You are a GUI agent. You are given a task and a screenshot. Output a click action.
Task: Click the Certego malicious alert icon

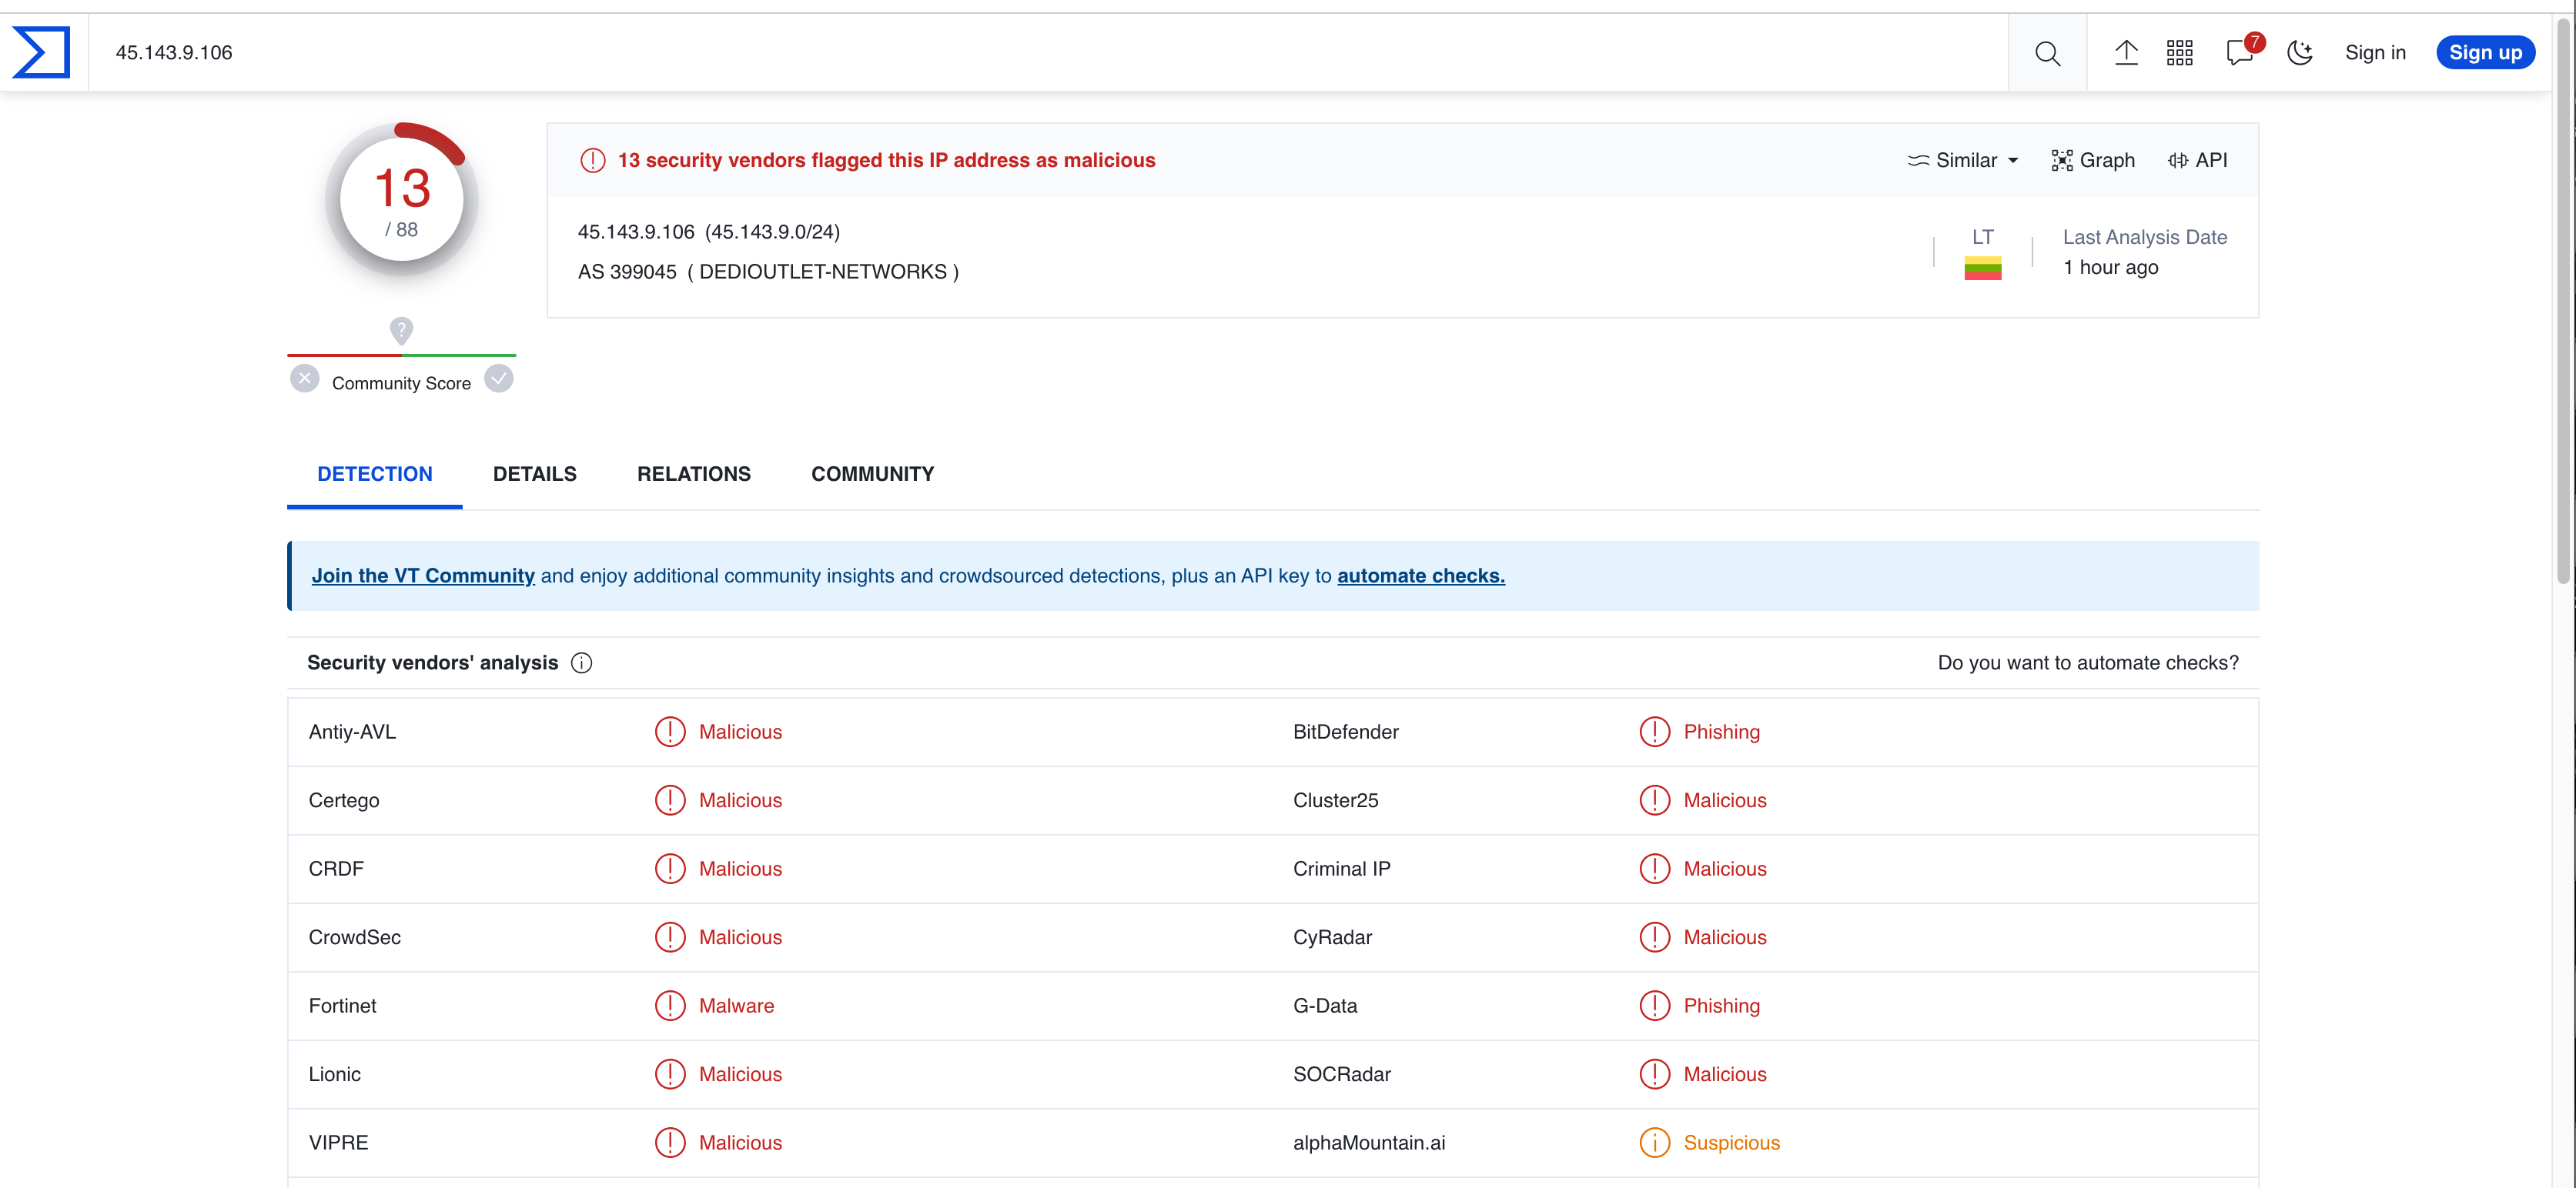670,800
